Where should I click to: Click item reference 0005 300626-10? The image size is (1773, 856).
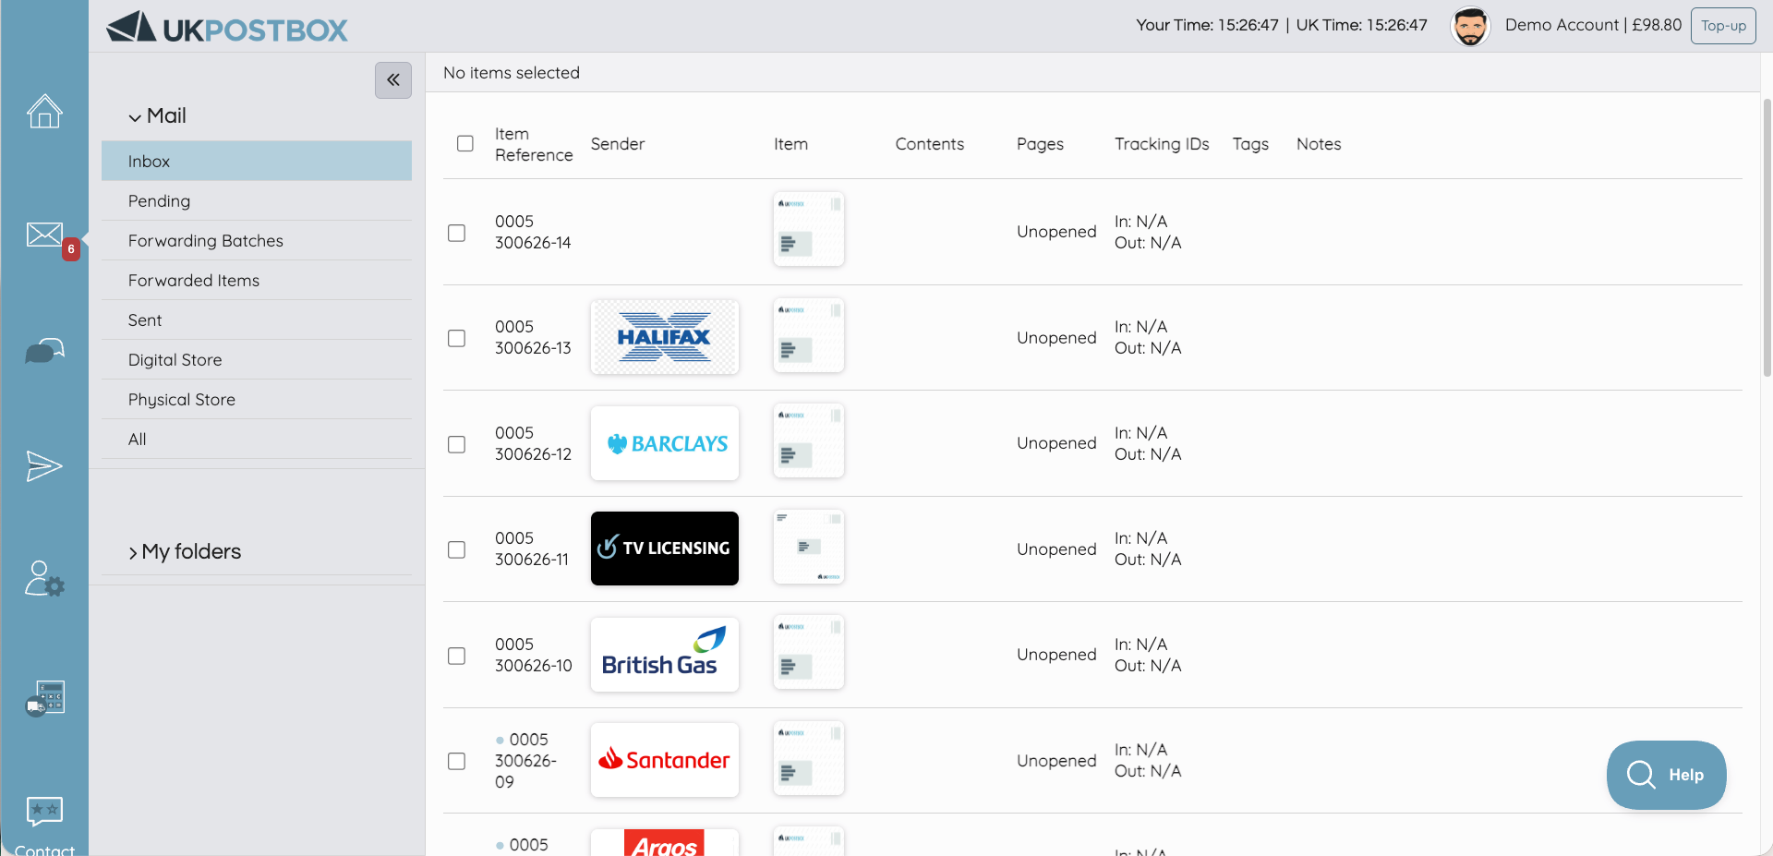534,655
